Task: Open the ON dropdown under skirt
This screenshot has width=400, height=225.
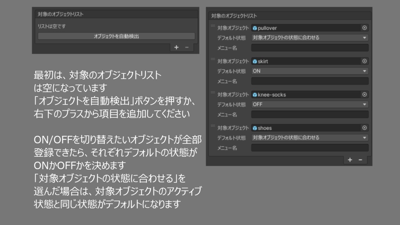Action: click(310, 71)
